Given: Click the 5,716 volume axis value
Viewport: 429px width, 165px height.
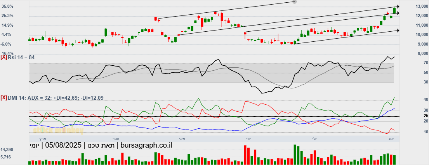Looking at the screenshot, I should pos(6,157).
